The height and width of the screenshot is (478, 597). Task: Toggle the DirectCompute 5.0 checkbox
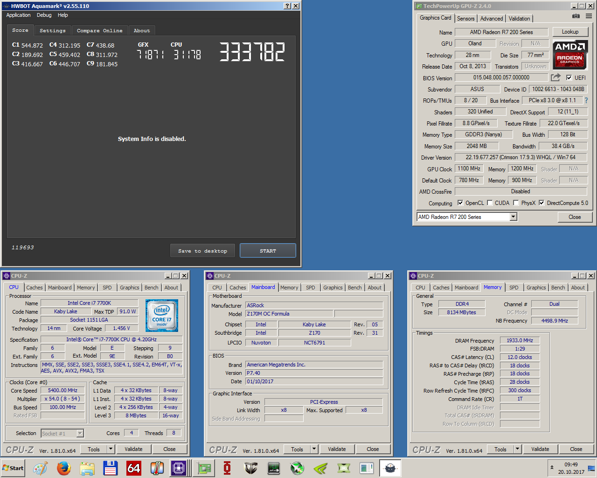point(541,203)
